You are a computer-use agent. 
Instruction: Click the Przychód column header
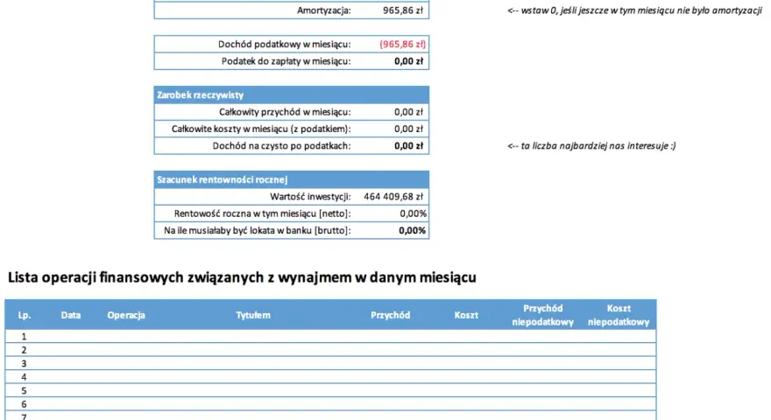391,315
